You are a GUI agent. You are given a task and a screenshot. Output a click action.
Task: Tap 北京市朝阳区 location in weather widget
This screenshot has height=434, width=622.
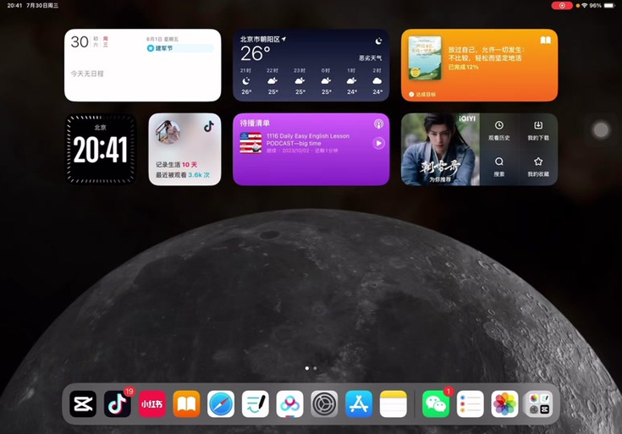point(260,39)
